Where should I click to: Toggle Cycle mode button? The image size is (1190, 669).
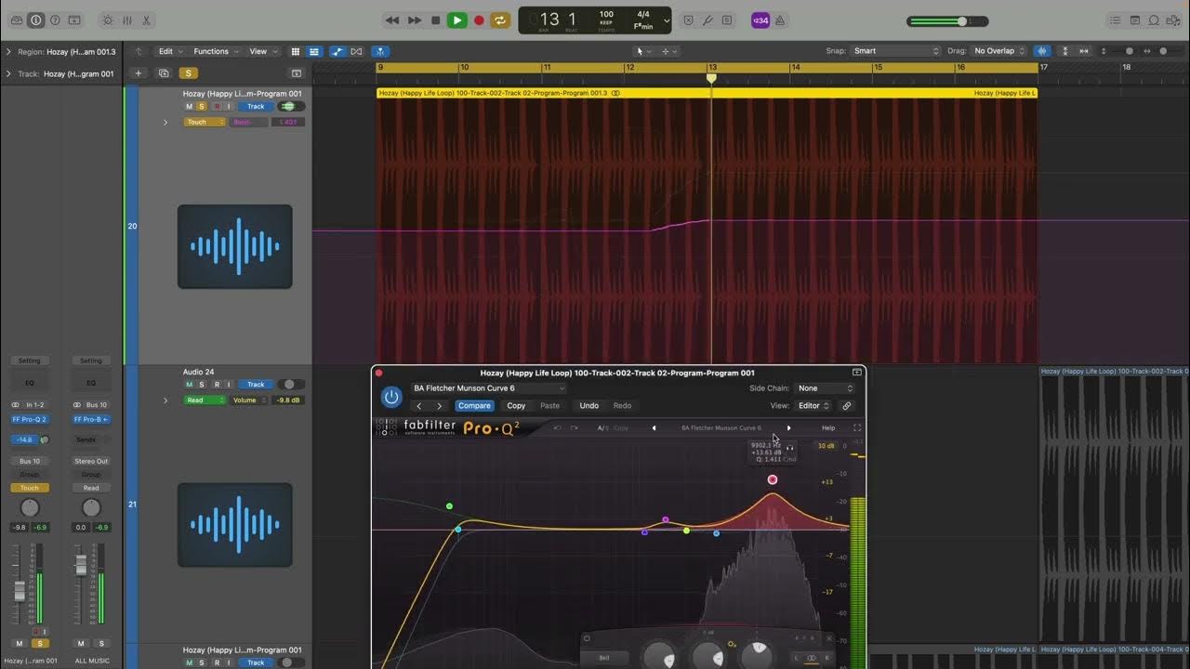coord(500,20)
